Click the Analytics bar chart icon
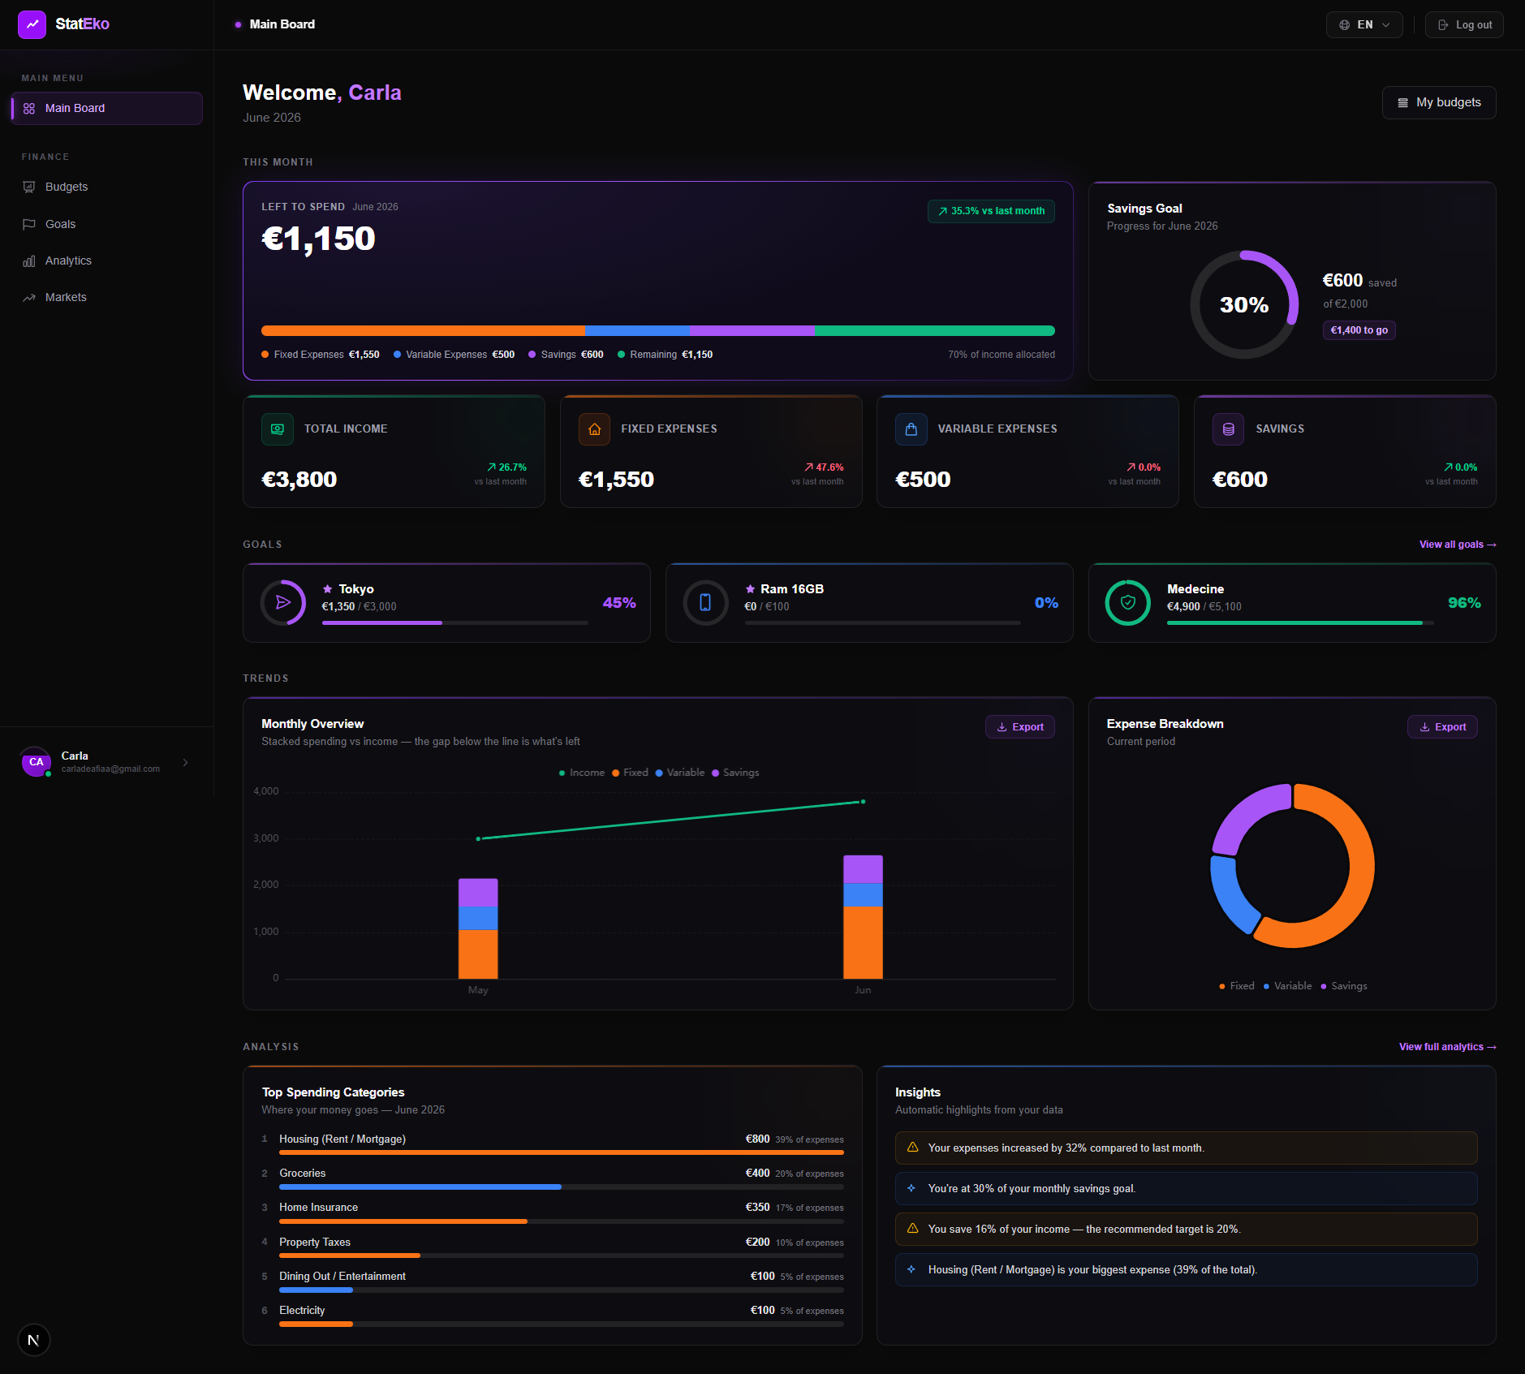Image resolution: width=1525 pixels, height=1374 pixels. click(x=29, y=261)
